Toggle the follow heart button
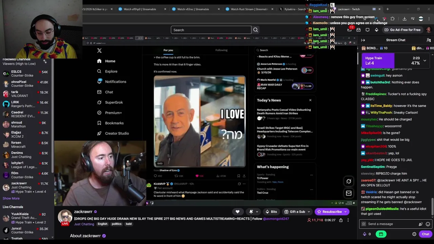Screen dimensions: 434x244 [x=238, y=212]
